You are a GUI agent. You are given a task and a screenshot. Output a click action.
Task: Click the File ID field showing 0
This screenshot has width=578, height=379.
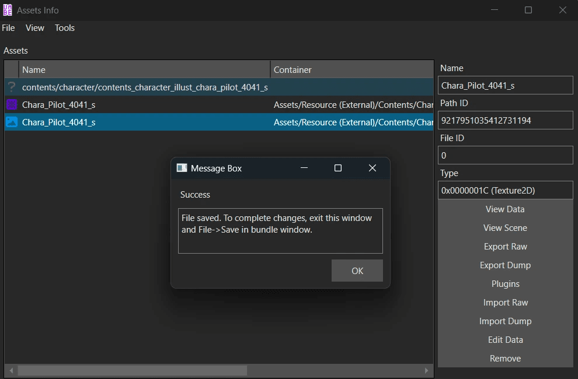[x=506, y=156]
